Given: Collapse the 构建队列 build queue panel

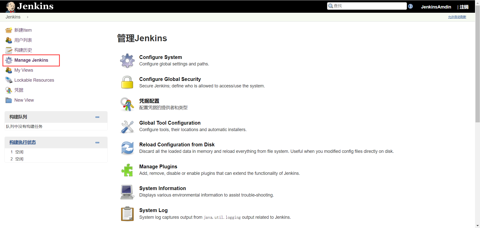Looking at the screenshot, I should [97, 117].
